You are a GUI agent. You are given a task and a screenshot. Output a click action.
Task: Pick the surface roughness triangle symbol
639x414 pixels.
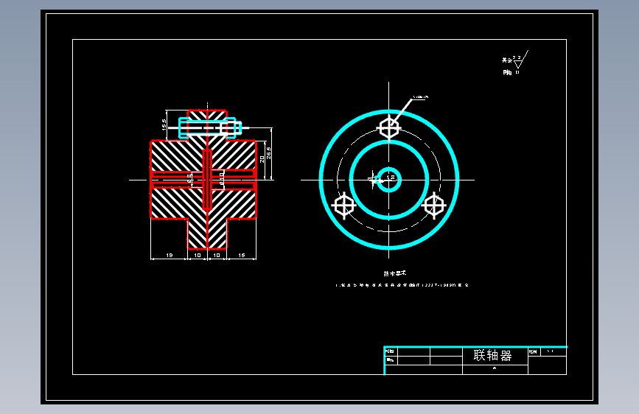[518, 64]
